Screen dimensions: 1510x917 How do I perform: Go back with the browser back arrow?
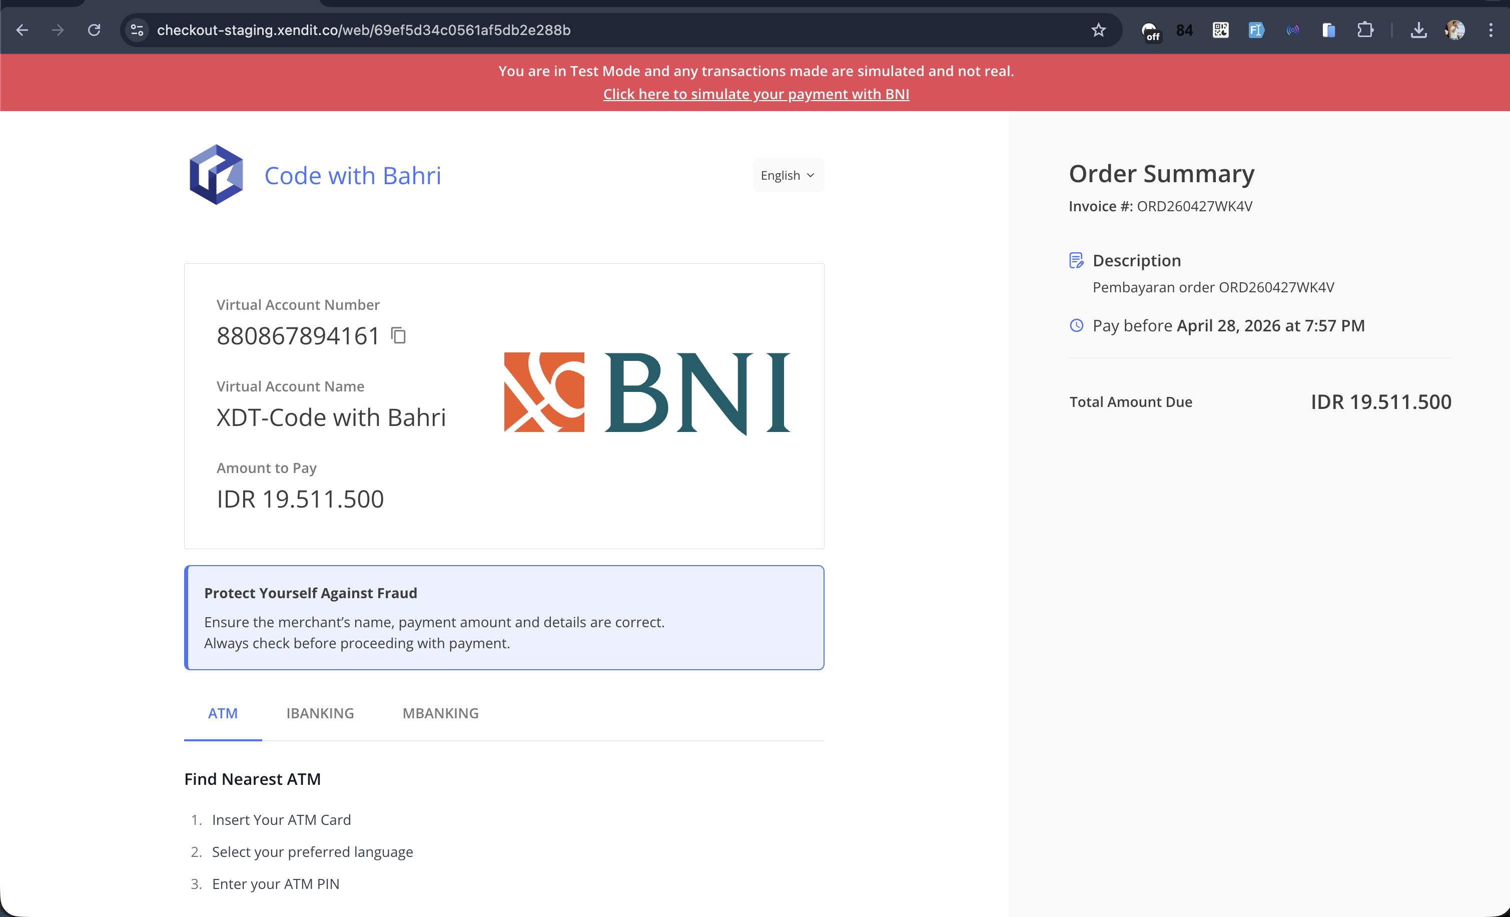[22, 30]
